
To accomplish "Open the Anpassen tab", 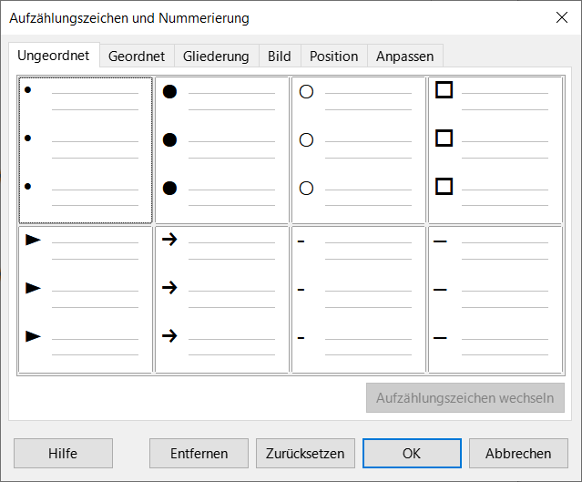I will [404, 56].
